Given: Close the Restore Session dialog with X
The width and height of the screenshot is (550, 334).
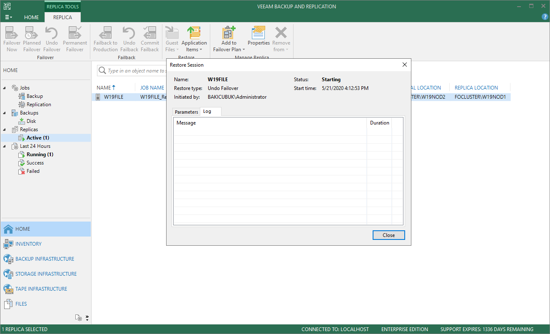Looking at the screenshot, I should coord(404,65).
